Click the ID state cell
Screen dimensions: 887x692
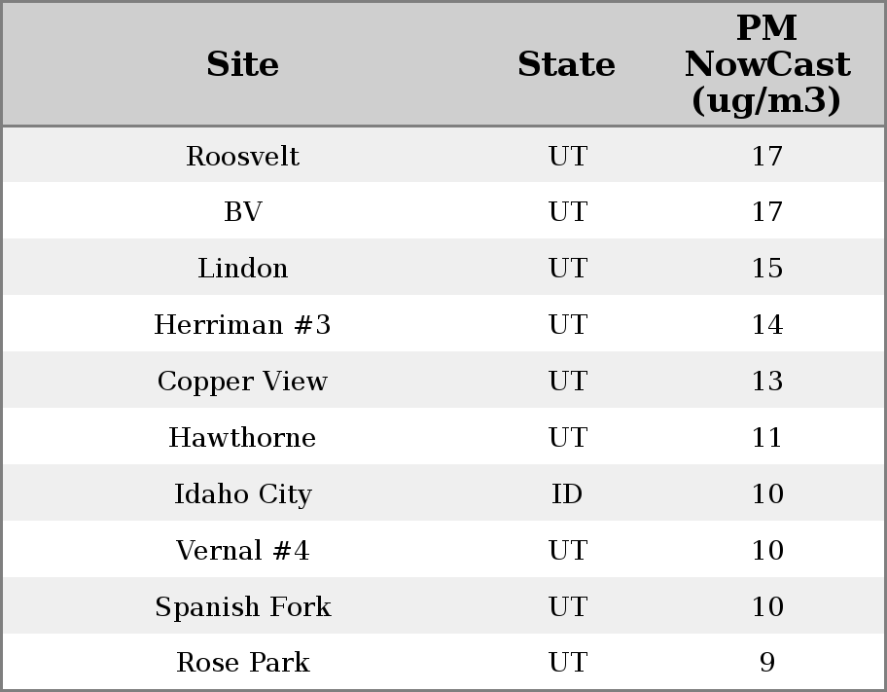click(x=567, y=494)
